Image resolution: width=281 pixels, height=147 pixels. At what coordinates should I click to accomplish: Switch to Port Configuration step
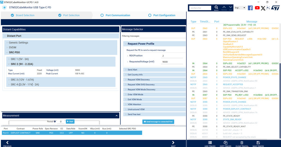162,15
